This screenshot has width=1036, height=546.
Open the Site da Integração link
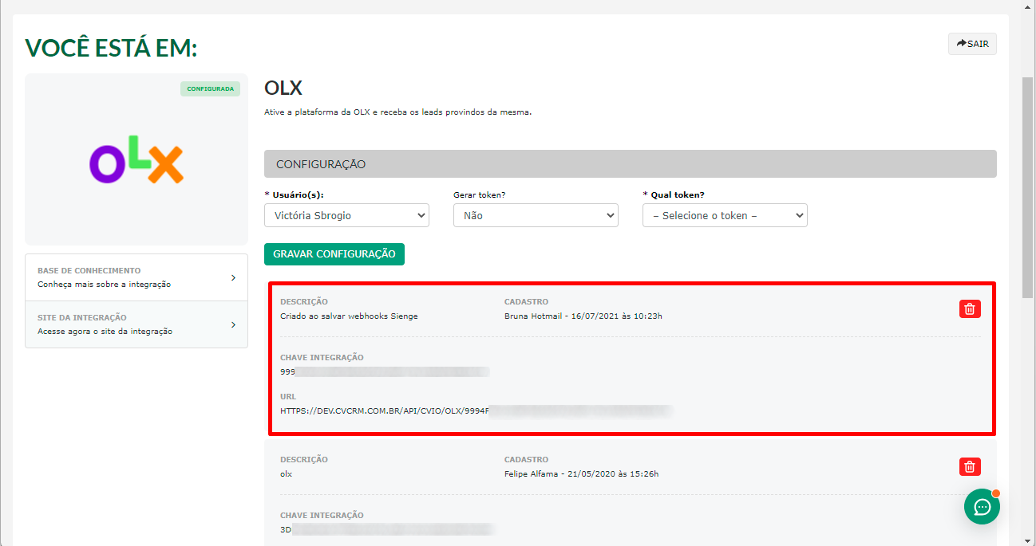[136, 324]
